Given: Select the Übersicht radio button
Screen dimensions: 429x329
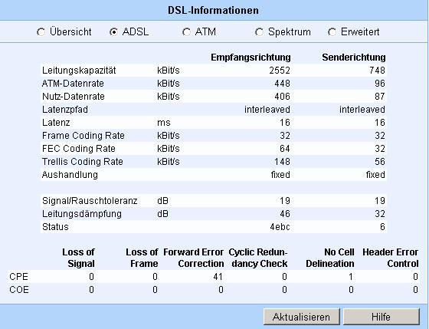Looking at the screenshot, I should [x=41, y=32].
